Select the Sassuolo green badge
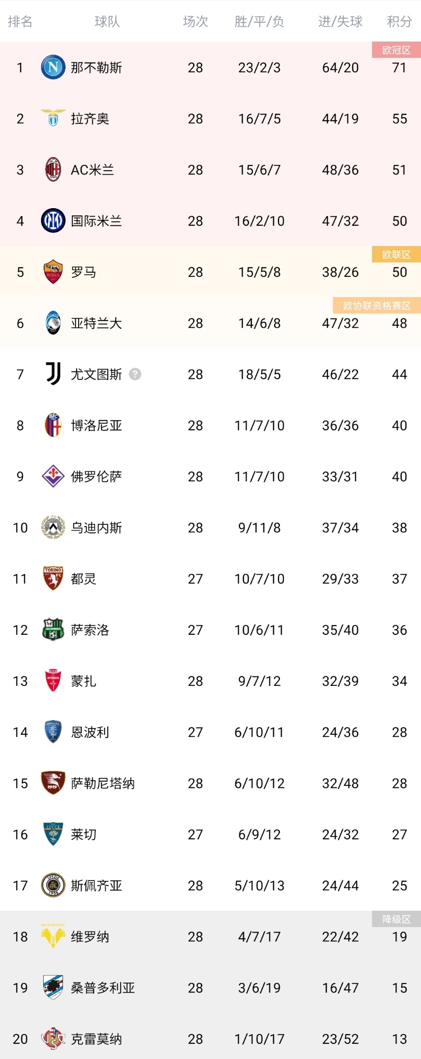Image resolution: width=421 pixels, height=1059 pixels. (x=53, y=630)
